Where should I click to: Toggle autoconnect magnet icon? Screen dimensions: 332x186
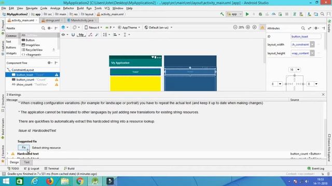tap(73, 35)
